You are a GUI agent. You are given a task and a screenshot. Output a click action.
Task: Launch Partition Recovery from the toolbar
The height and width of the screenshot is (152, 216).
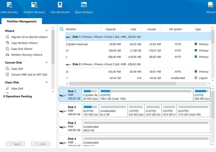click(x=34, y=8)
